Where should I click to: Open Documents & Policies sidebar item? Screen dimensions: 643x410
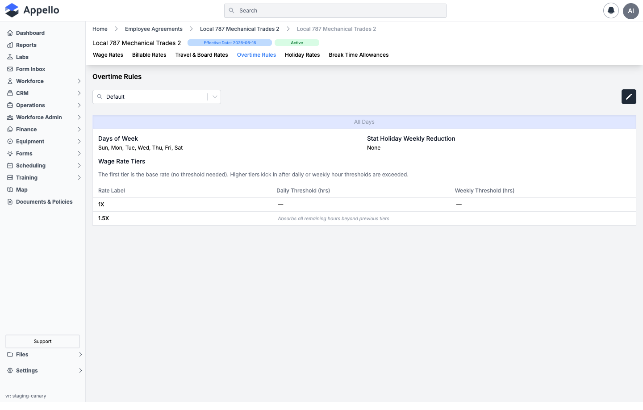43,202
